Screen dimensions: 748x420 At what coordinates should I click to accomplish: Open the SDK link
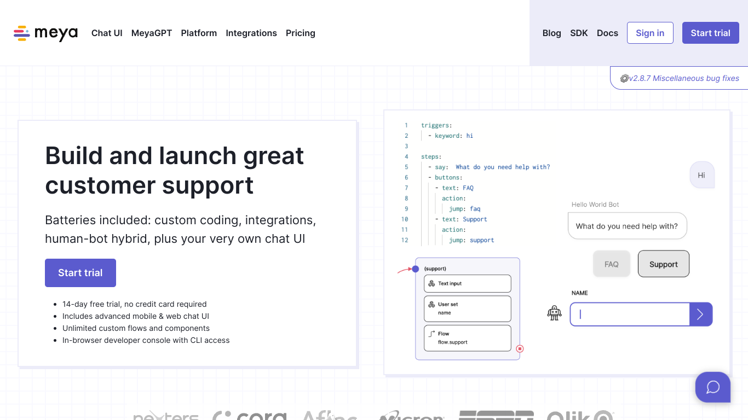pos(579,33)
